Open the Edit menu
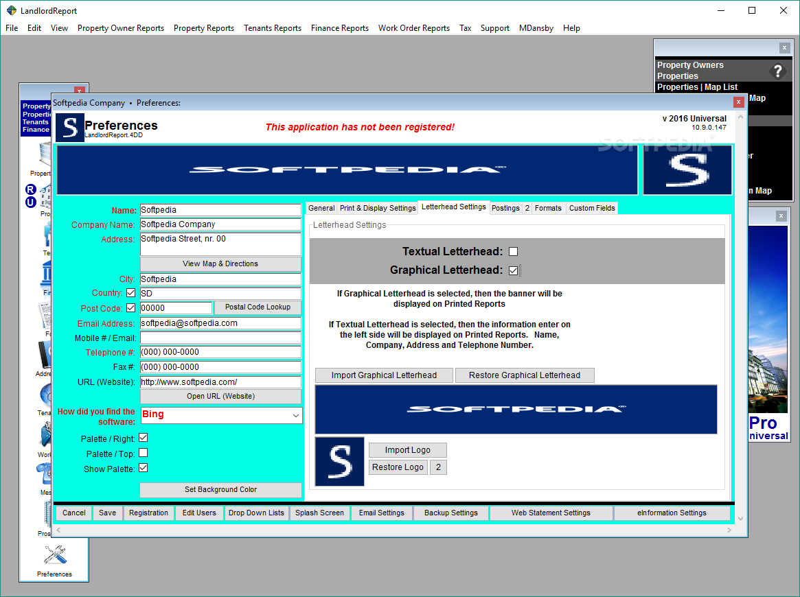 pos(34,28)
